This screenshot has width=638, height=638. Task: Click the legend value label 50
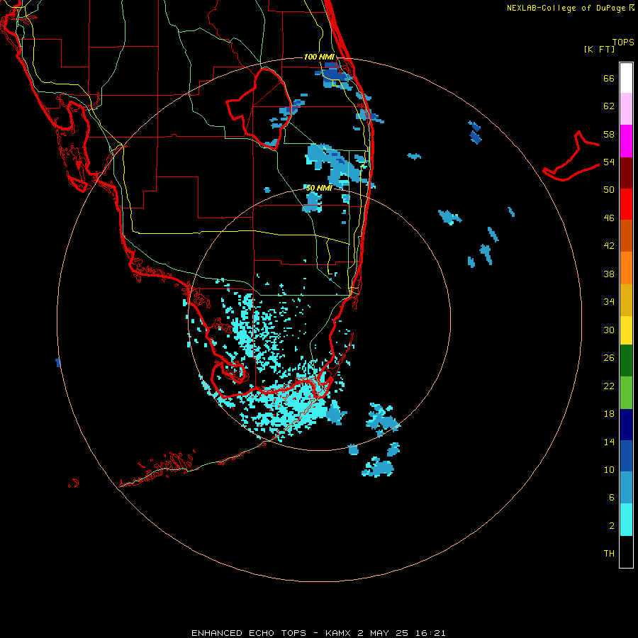click(609, 189)
